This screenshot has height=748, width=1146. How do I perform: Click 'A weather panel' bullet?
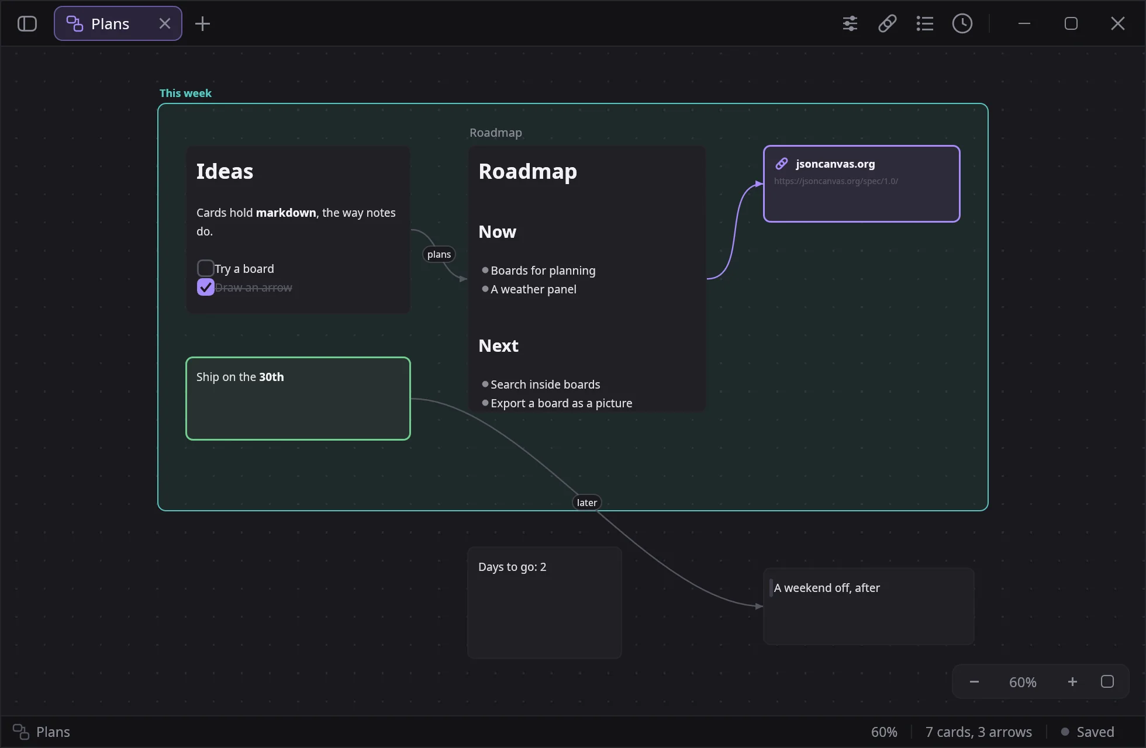[x=533, y=289]
